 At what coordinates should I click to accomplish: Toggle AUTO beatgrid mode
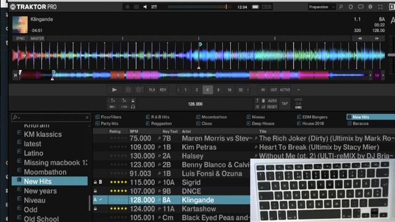point(272,101)
